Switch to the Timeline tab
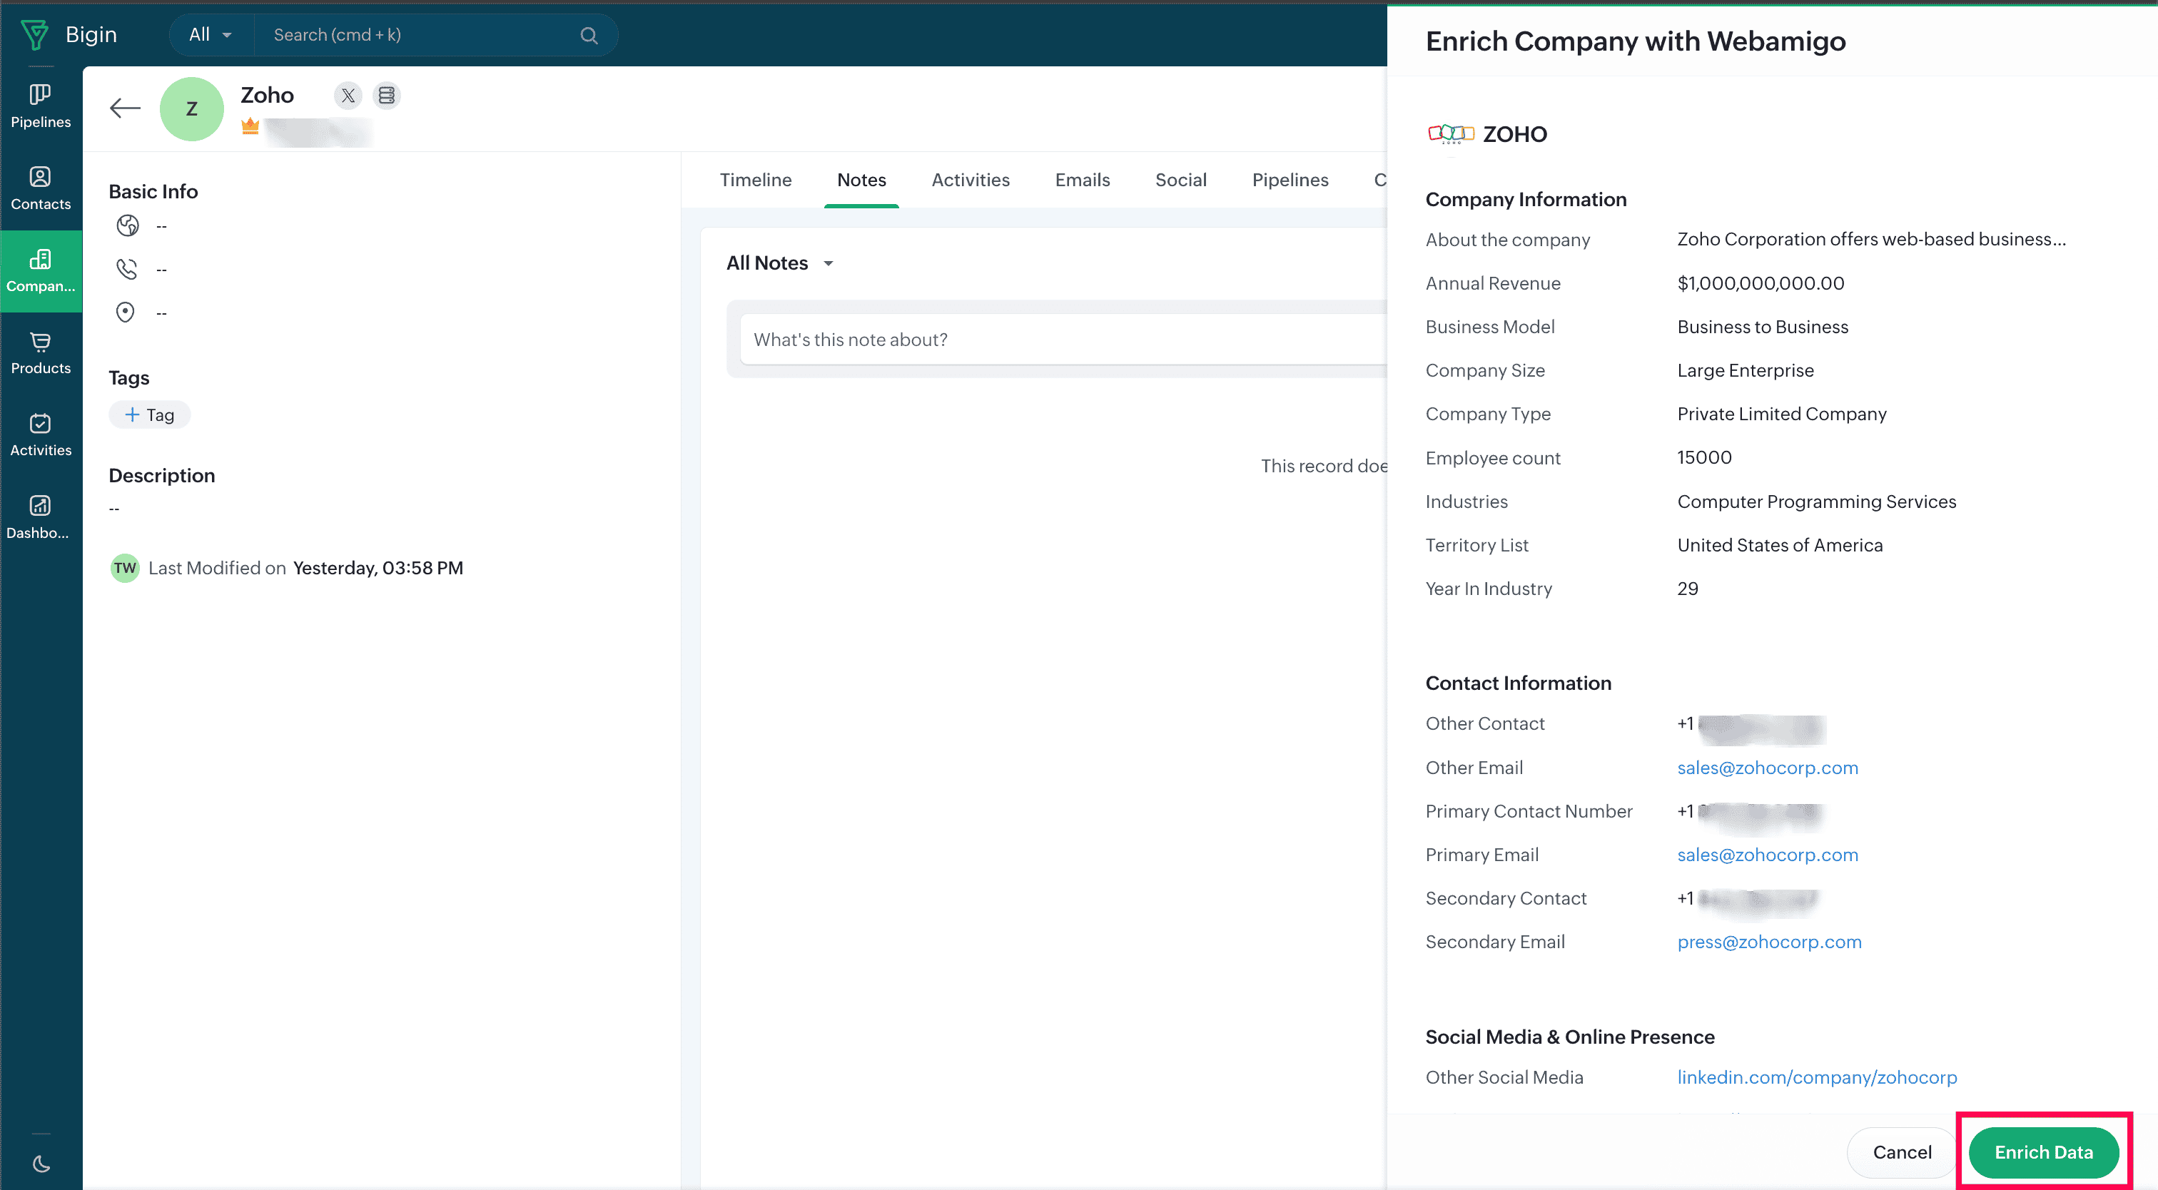 pyautogui.click(x=756, y=180)
